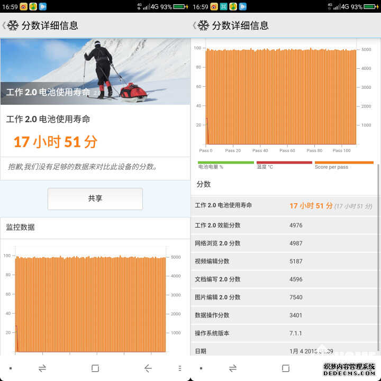The width and height of the screenshot is (381, 381).
Task: Tap the recent apps square on left screen
Action: coord(95,368)
